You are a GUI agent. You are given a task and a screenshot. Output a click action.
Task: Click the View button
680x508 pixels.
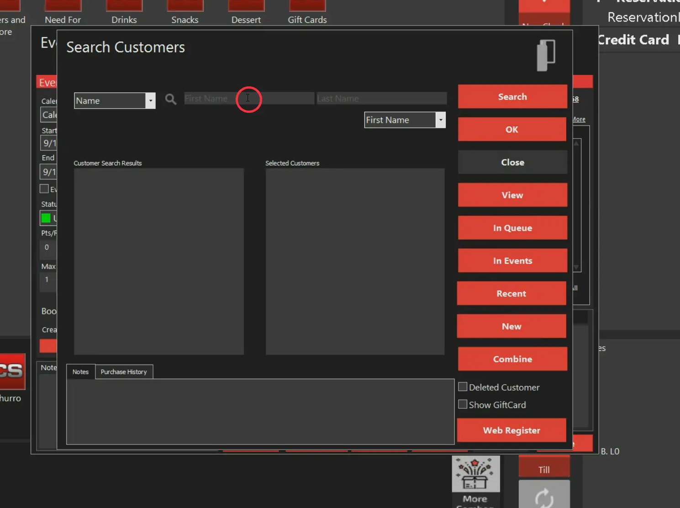512,195
